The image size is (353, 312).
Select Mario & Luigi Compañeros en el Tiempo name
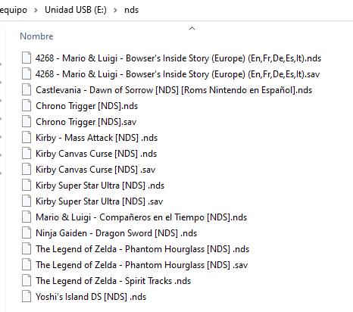pyautogui.click(x=141, y=217)
